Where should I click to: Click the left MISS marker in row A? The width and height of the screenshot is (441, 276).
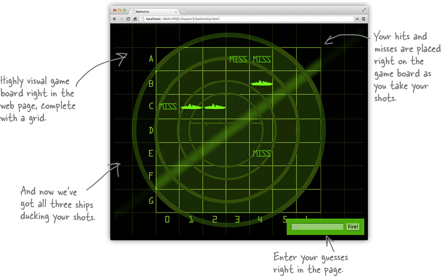click(238, 59)
